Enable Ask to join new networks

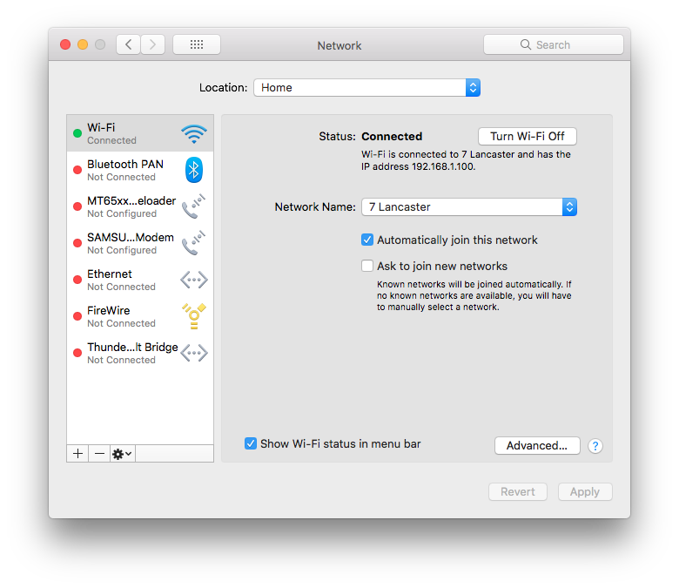click(x=367, y=266)
